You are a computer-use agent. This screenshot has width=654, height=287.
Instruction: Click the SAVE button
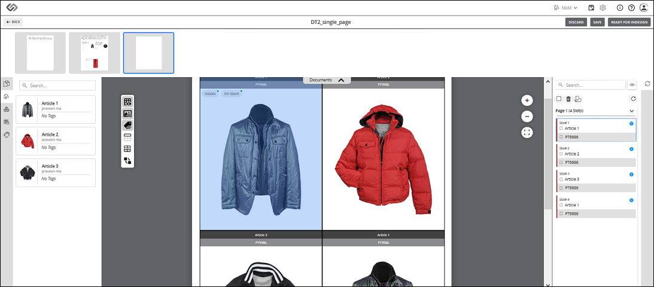[597, 22]
